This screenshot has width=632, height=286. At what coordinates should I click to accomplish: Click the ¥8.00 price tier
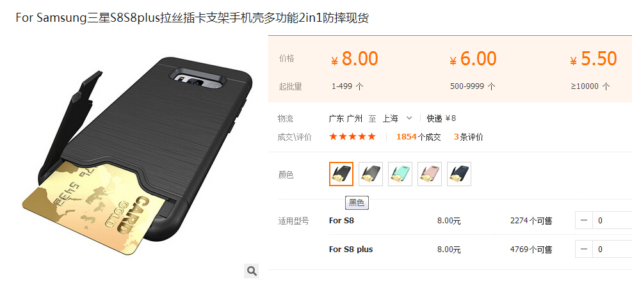(x=355, y=59)
